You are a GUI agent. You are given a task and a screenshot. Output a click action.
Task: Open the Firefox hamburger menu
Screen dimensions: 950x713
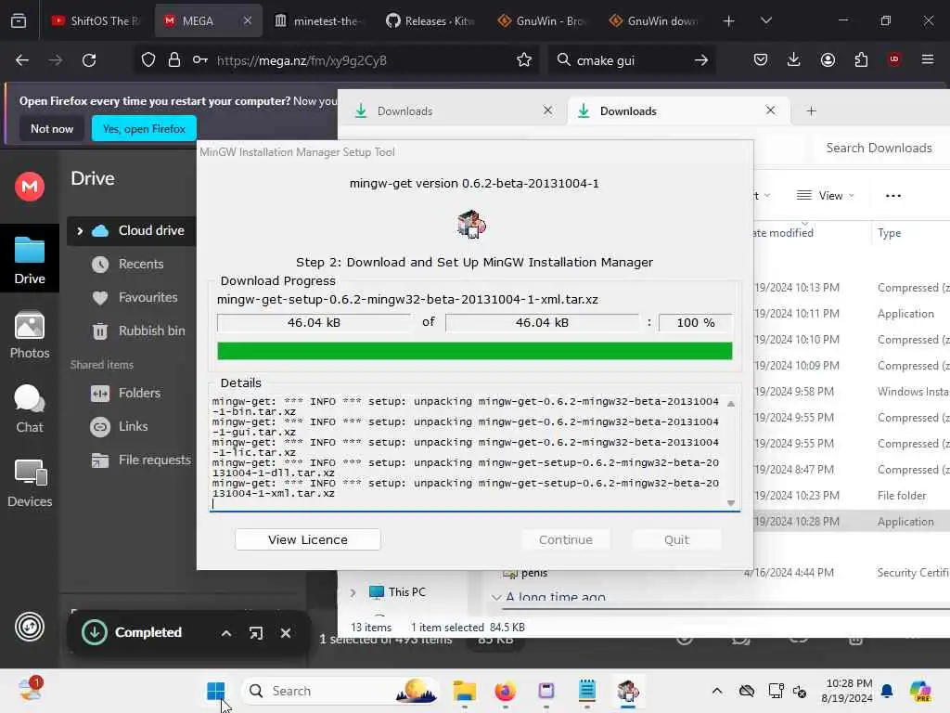(928, 59)
